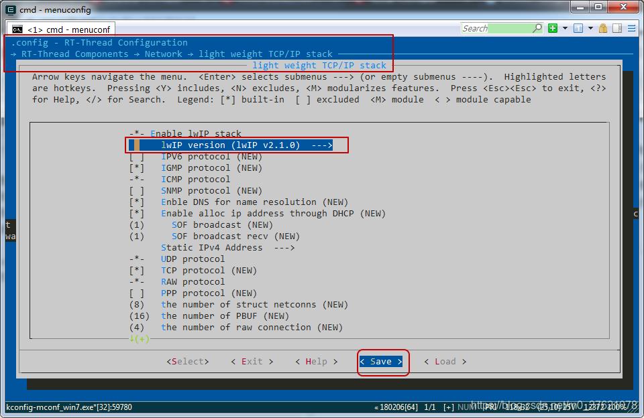Screen dimensions: 644x418
Task: Click 'RT-Thread Components' in the breadcrumb path
Action: [74, 54]
